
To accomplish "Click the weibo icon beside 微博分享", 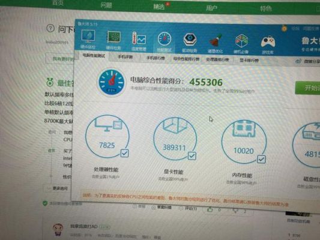I will click(x=298, y=61).
